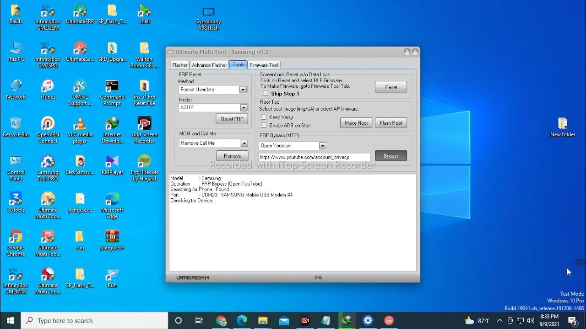This screenshot has height=329, width=586.
Task: Open Symphony V98 flash desktop icon
Action: pyautogui.click(x=208, y=18)
